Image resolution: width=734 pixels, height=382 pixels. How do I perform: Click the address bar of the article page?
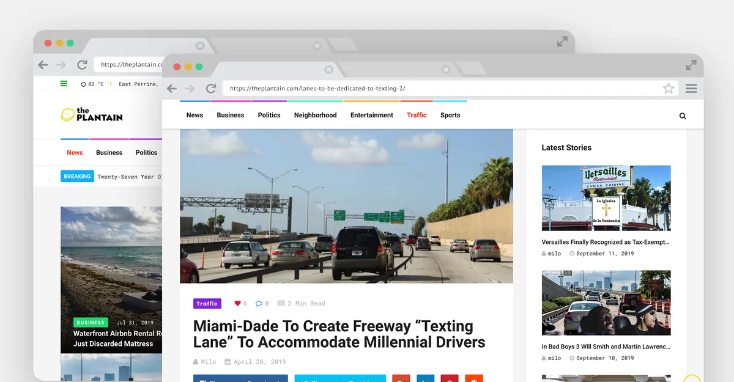[440, 89]
